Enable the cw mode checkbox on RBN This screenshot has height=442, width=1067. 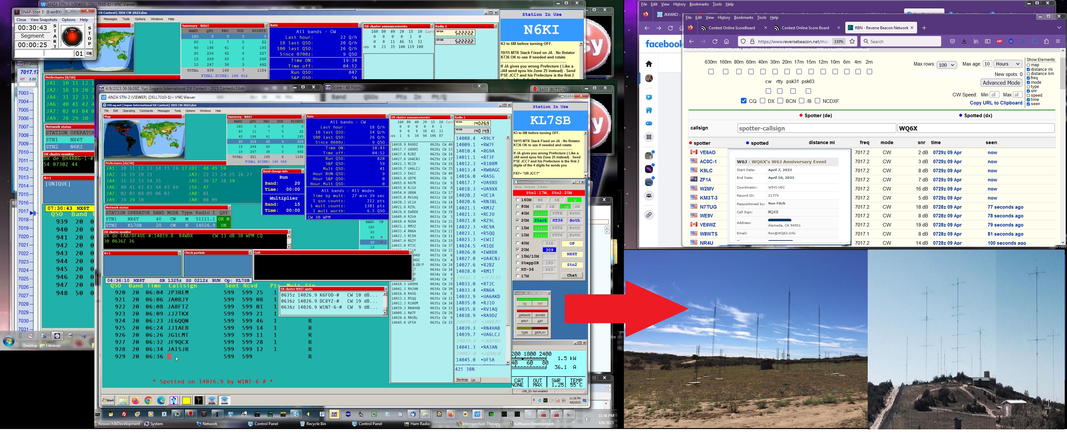coord(768,91)
